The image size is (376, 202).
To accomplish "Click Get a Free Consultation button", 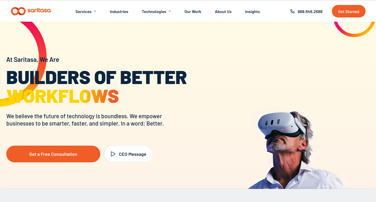I will point(53,154).
